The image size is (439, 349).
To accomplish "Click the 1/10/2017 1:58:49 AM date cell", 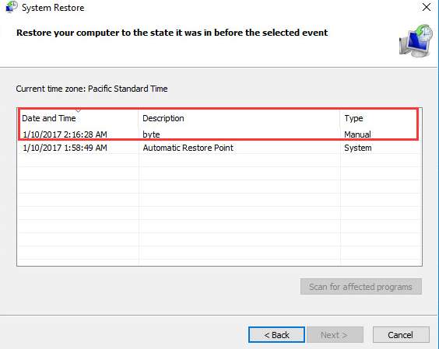I will (65, 148).
